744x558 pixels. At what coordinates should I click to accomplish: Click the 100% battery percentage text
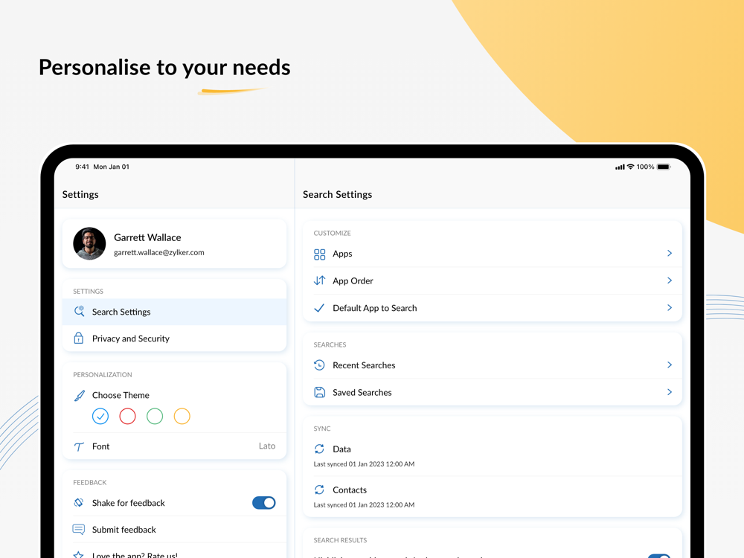645,167
